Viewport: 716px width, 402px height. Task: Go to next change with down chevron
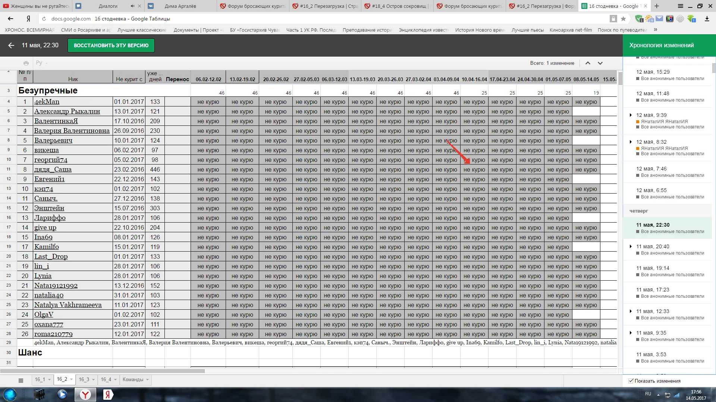600,63
